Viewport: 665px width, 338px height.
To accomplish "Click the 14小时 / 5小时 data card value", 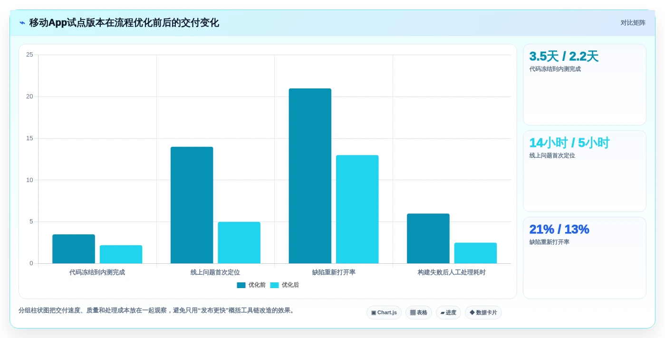I will coord(569,143).
